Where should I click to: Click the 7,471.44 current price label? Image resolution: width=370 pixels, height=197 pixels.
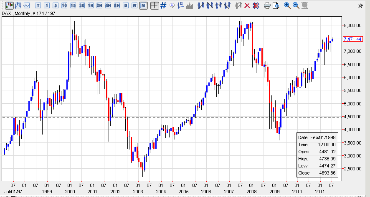pyautogui.click(x=352, y=39)
